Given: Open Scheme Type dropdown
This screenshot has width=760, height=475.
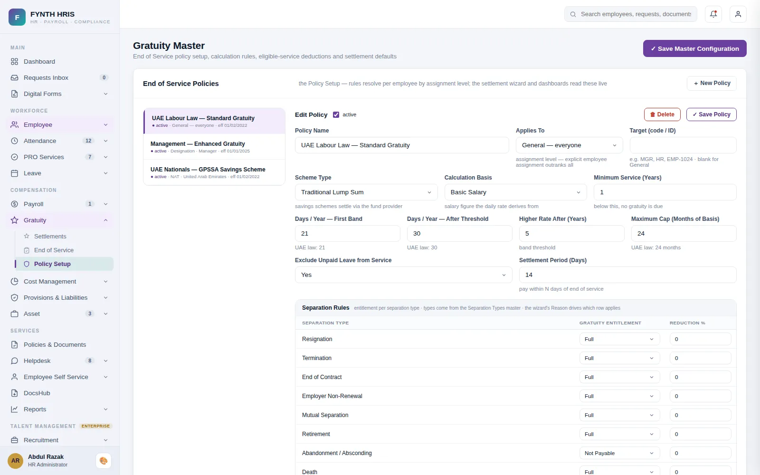Looking at the screenshot, I should 366,192.
